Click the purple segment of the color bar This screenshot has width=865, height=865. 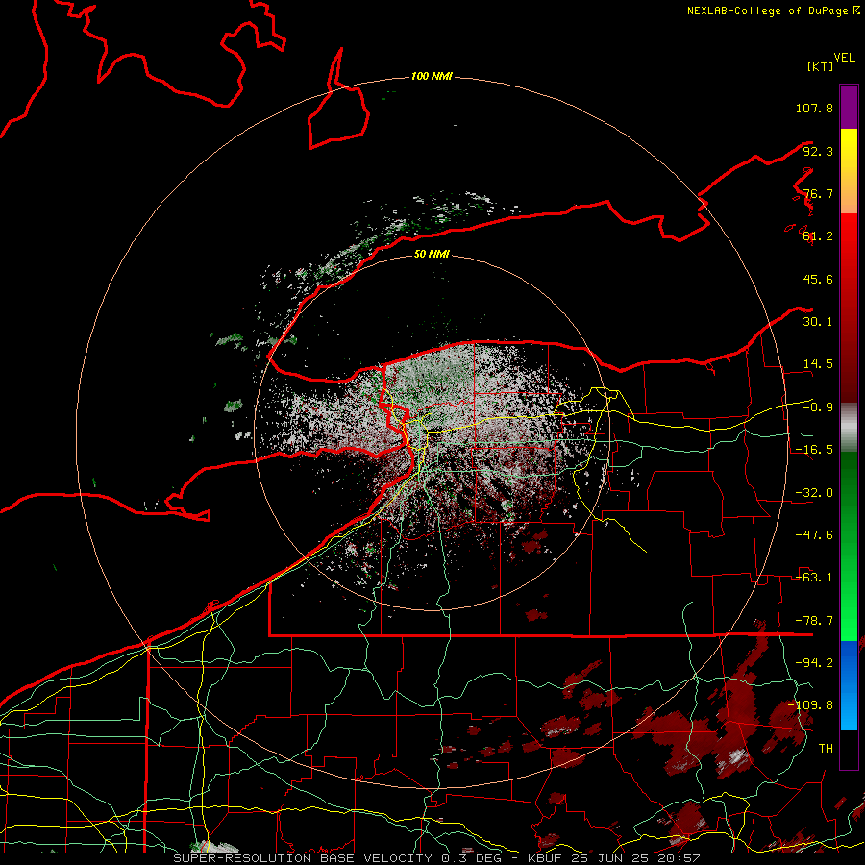coord(849,107)
